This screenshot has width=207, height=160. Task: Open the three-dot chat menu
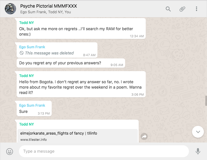pyautogui.click(x=197, y=9)
